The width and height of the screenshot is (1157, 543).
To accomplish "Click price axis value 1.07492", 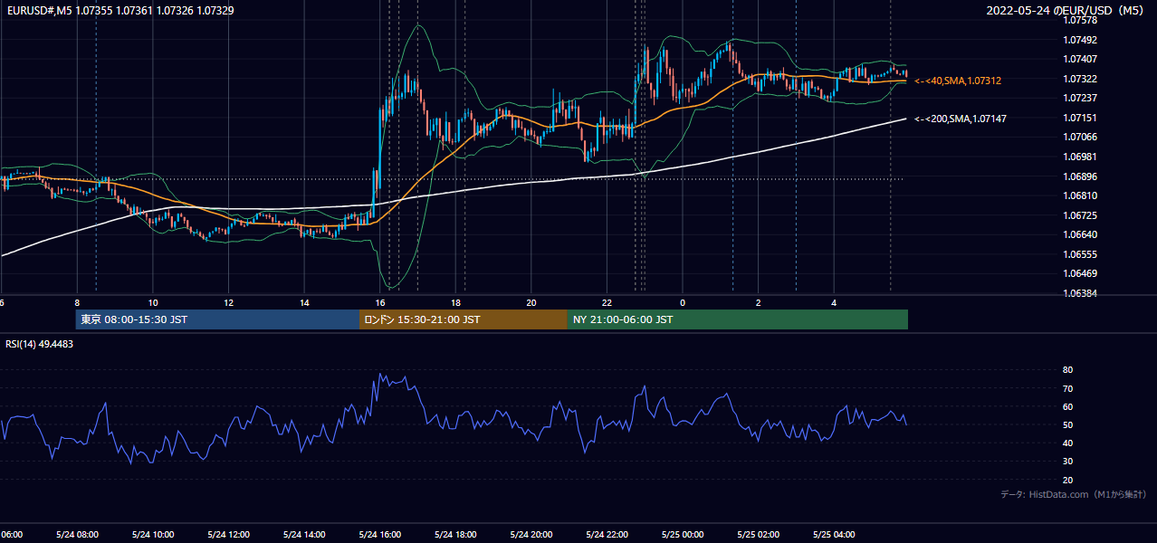I will pos(1081,40).
